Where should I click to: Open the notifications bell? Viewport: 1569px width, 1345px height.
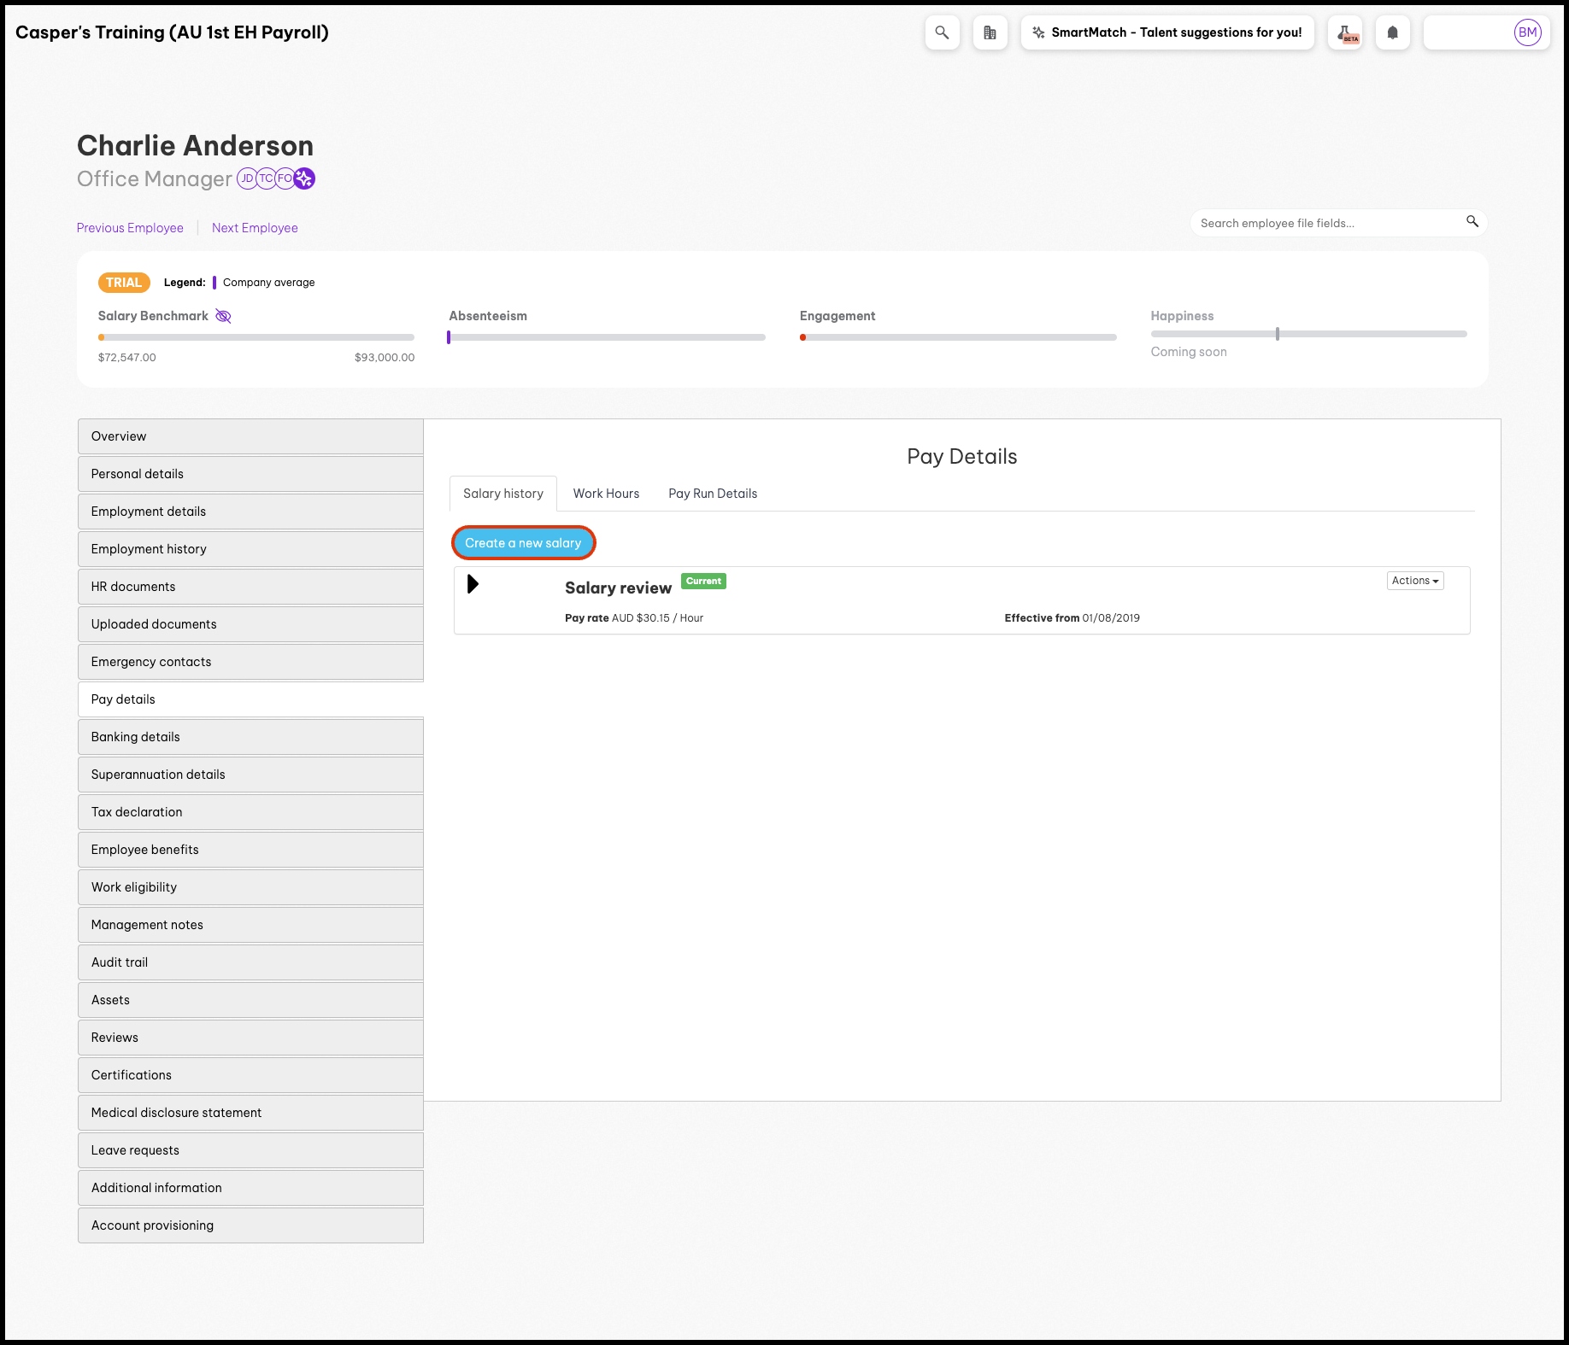point(1392,32)
